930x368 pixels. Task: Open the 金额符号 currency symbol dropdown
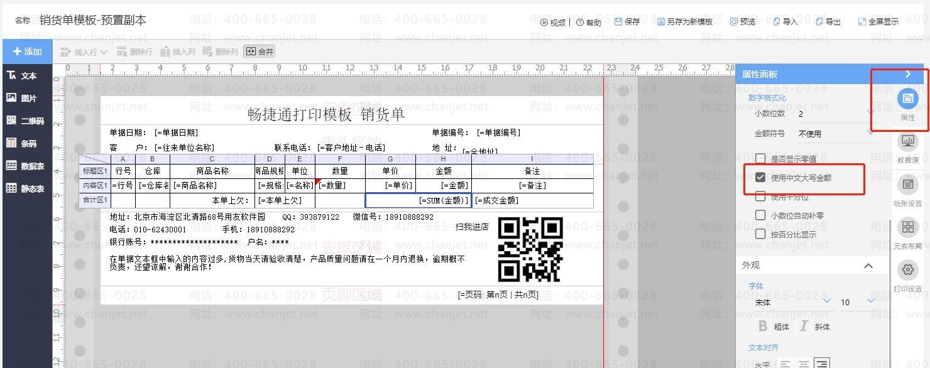tap(836, 134)
